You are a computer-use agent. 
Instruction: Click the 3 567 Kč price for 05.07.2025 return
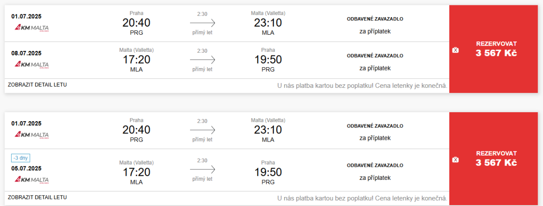[496, 163]
